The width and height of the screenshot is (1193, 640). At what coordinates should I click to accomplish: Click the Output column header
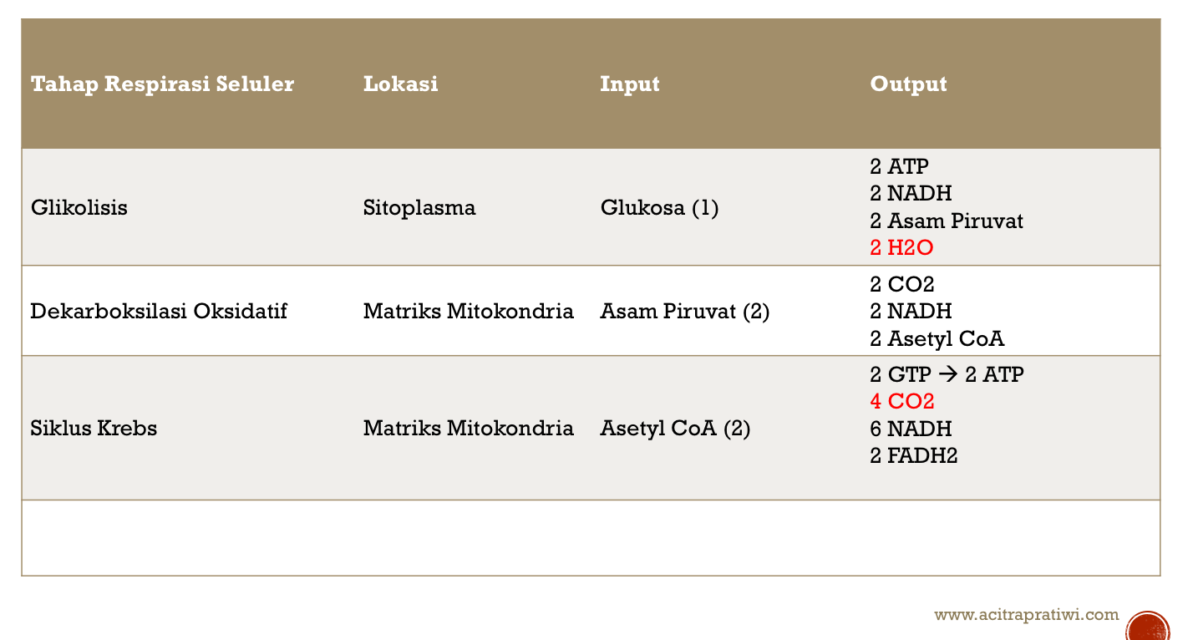(908, 84)
